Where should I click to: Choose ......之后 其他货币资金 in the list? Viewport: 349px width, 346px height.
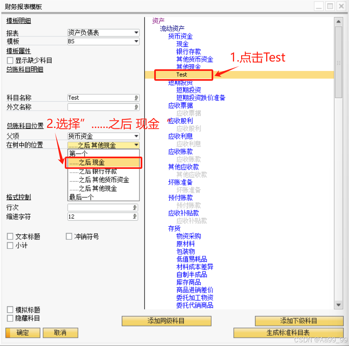coord(103,180)
